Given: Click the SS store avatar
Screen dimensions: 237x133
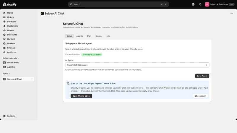Looking at the screenshot, I should tap(207, 4).
